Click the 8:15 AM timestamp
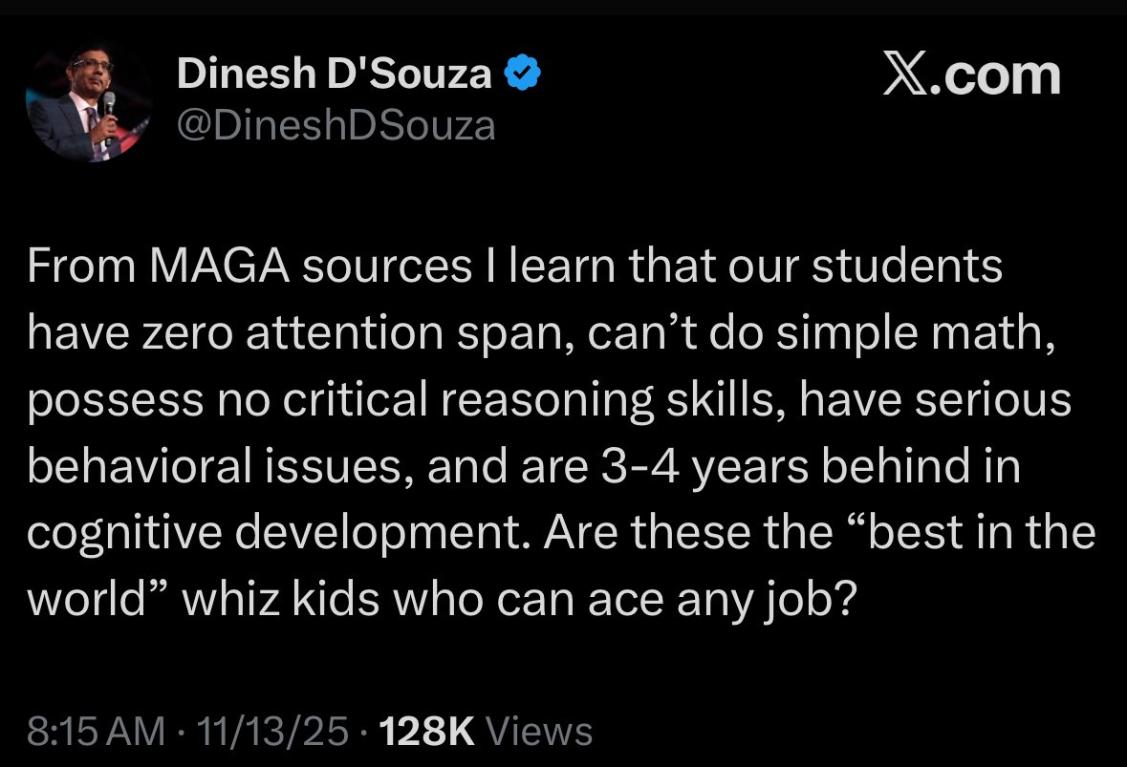The width and height of the screenshot is (1127, 767). point(96,732)
